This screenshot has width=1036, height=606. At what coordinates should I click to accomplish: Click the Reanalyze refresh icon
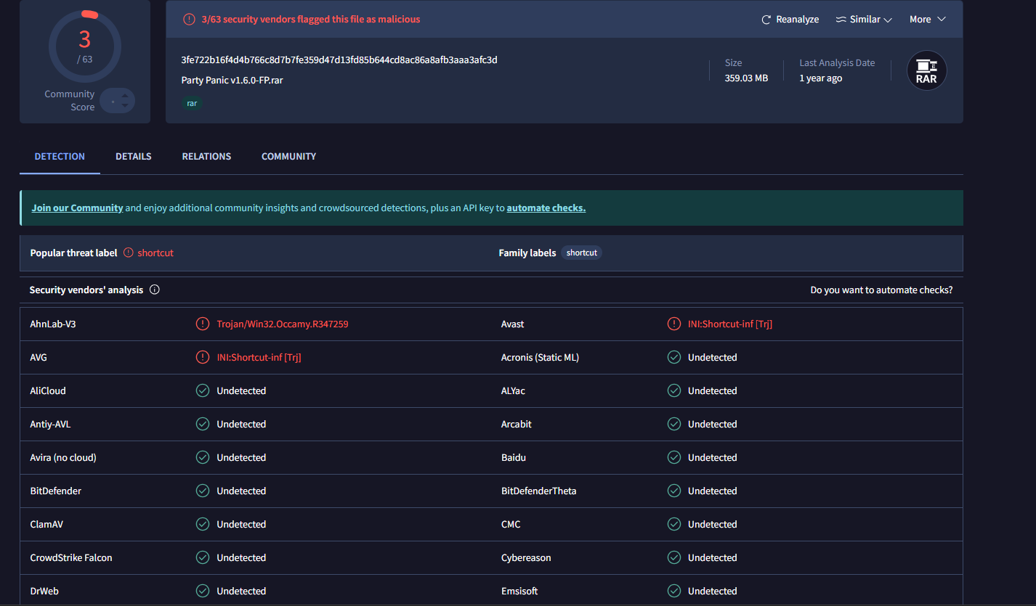pyautogui.click(x=766, y=20)
